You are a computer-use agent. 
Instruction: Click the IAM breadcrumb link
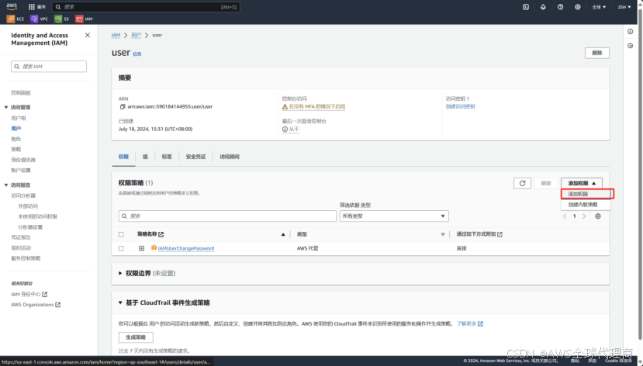pyautogui.click(x=116, y=35)
